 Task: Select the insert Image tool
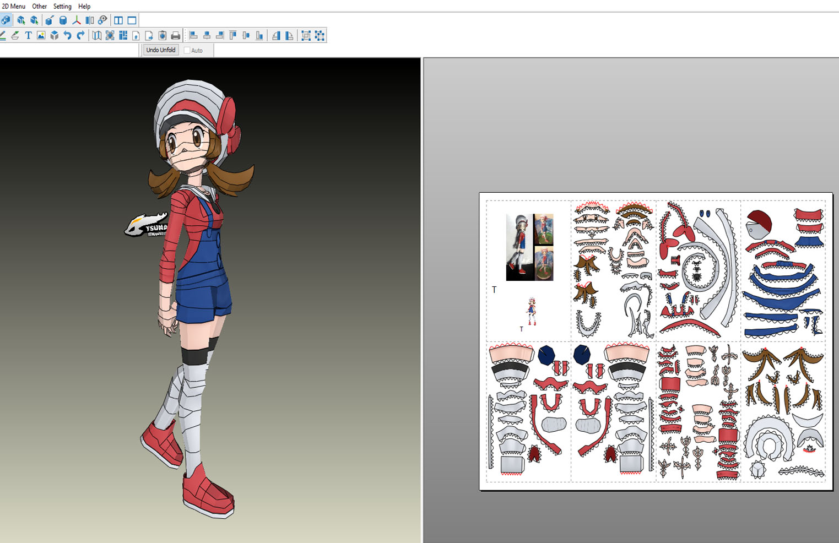(x=41, y=35)
